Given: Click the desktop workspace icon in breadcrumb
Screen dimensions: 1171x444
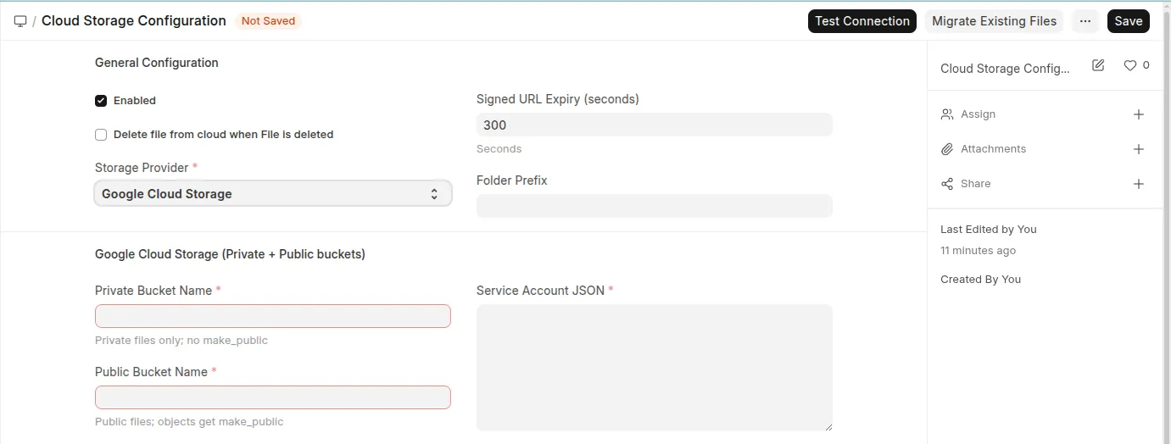Looking at the screenshot, I should click(x=20, y=21).
